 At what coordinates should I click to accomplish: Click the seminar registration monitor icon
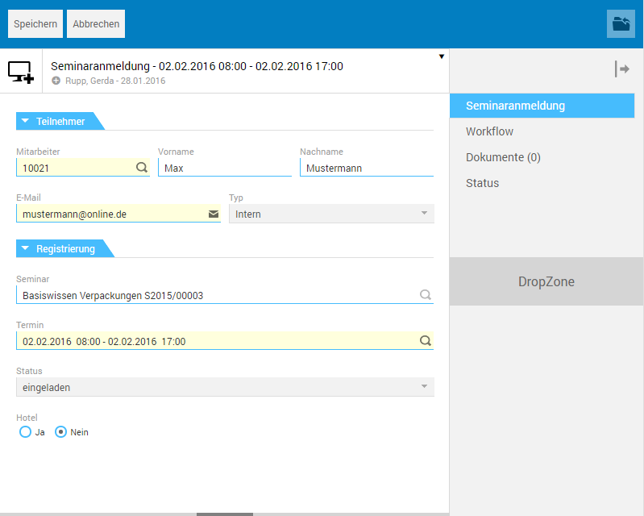21,72
